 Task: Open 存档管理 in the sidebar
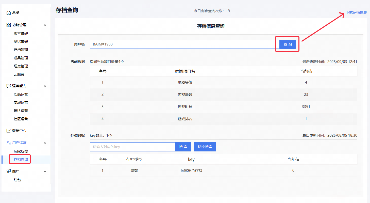(x=21, y=50)
